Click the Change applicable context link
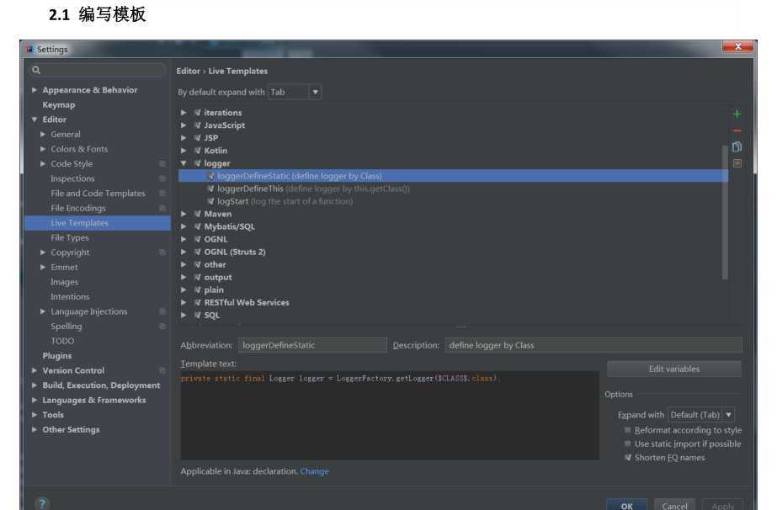This screenshot has height=510, width=777. [314, 471]
